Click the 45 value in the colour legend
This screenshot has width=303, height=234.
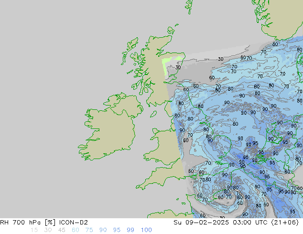pos(62,230)
